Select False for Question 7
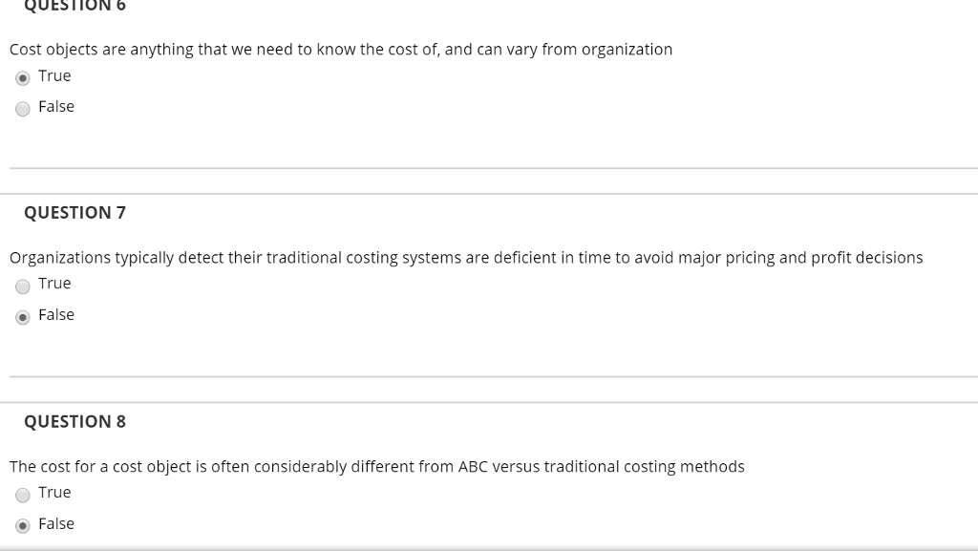This screenshot has width=978, height=551. [x=23, y=315]
